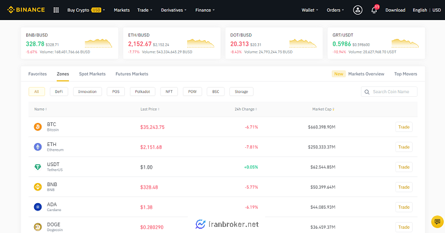This screenshot has height=233, width=445.
Task: Switch to the Spot Markets tab
Action: coord(92,74)
